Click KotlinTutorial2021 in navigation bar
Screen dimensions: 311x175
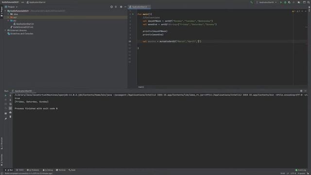coord(10,2)
